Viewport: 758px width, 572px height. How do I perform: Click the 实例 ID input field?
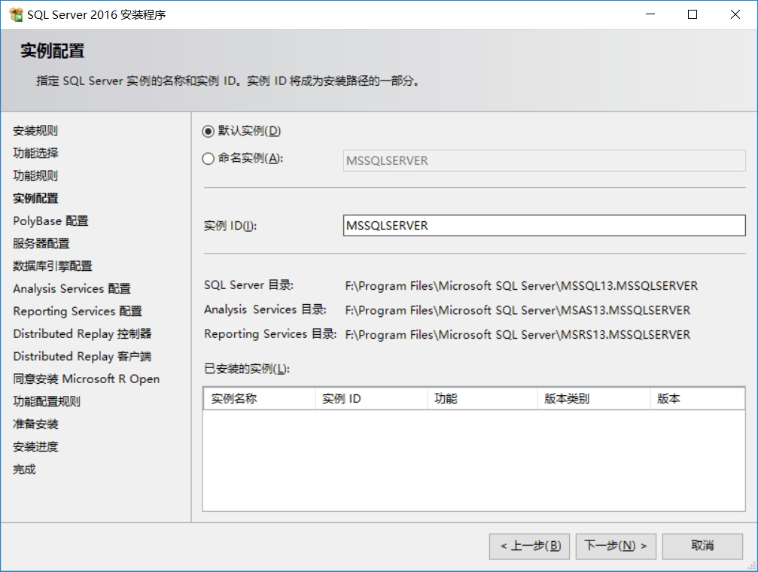pyautogui.click(x=543, y=225)
